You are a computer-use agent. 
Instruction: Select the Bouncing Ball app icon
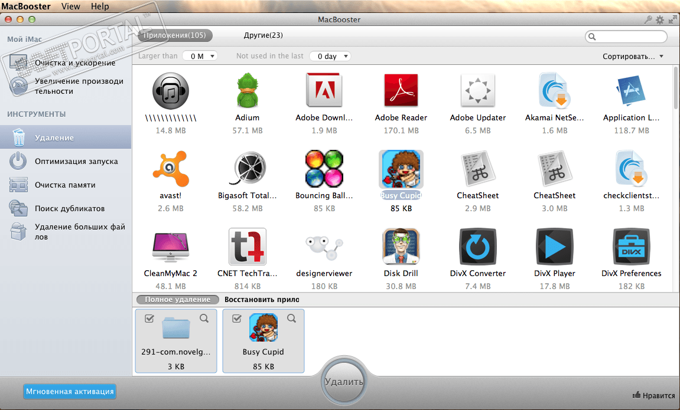324,168
